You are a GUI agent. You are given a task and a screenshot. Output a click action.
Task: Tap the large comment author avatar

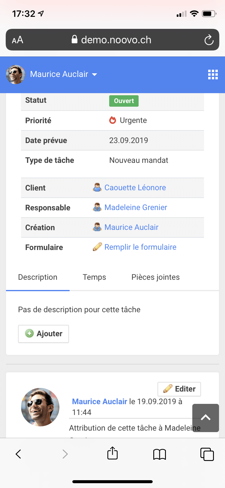pyautogui.click(x=40, y=407)
